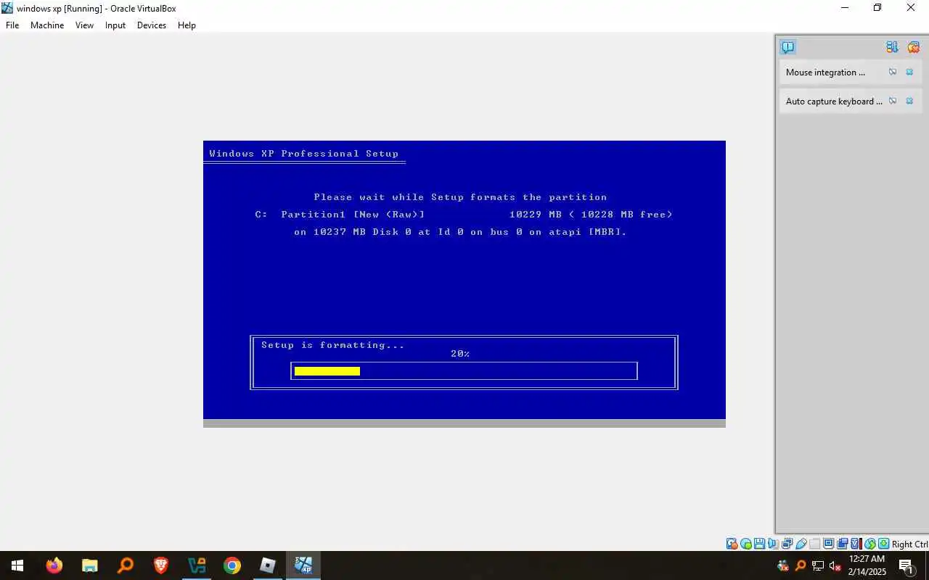Viewport: 929px width, 580px height.
Task: Click the hard disk activity status icon
Action: point(732,544)
